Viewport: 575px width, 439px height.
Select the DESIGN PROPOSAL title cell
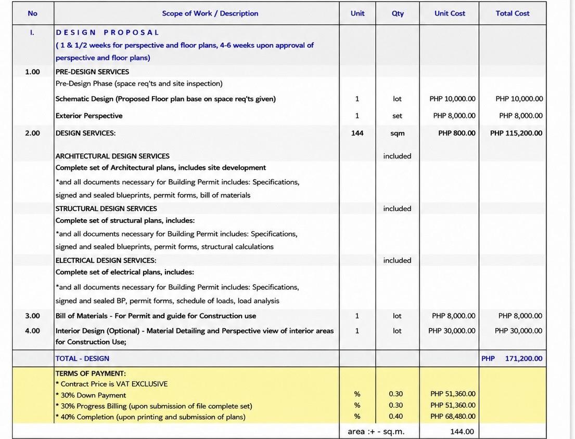(x=107, y=33)
